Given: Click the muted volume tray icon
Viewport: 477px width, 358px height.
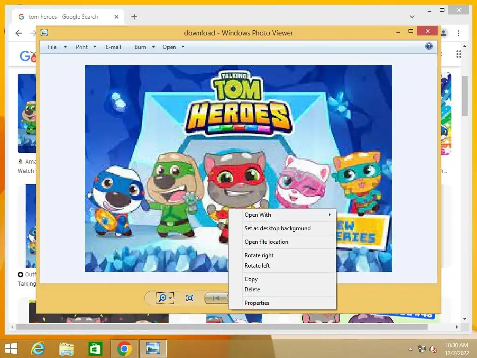Looking at the screenshot, I should coord(433,349).
